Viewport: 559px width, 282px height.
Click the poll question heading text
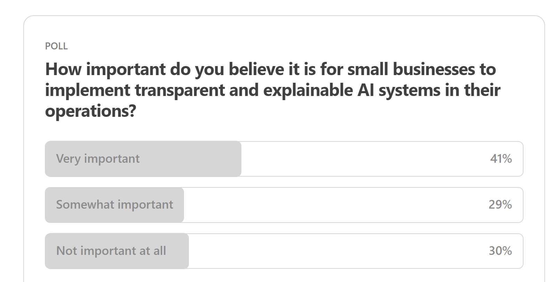coord(273,90)
